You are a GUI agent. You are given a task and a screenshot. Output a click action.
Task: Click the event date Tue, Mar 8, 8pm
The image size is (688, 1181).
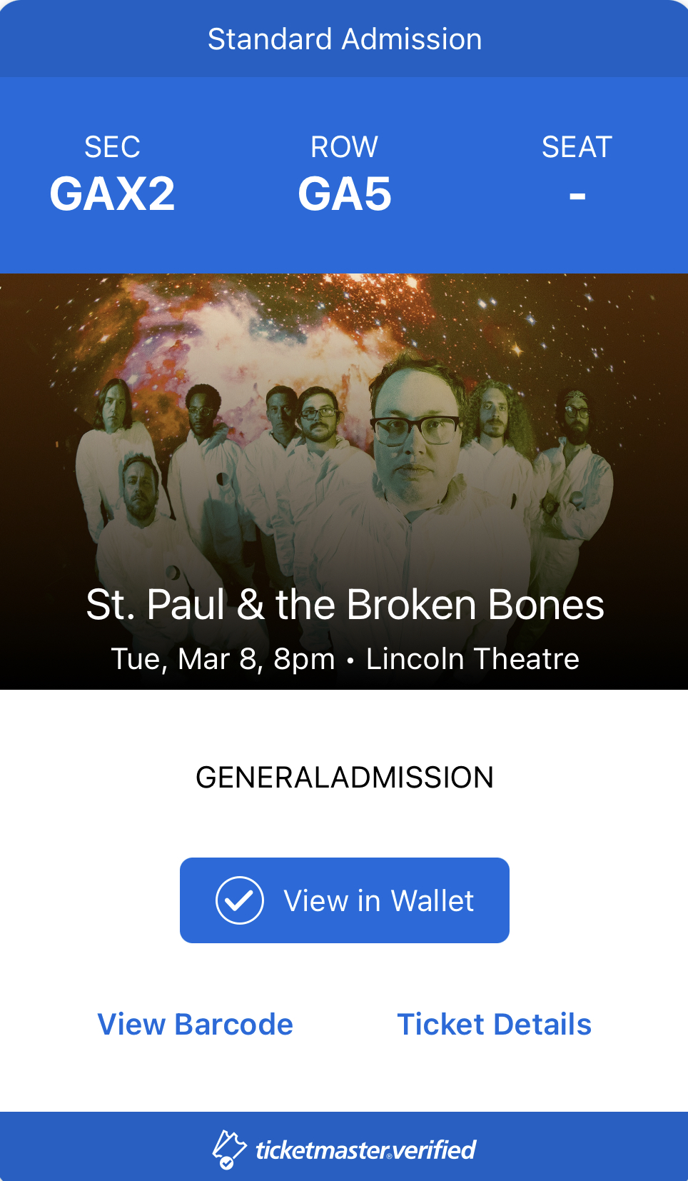[223, 659]
